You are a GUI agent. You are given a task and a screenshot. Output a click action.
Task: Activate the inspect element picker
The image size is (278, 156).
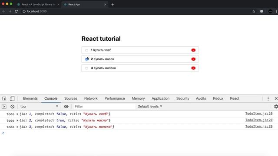4,98
